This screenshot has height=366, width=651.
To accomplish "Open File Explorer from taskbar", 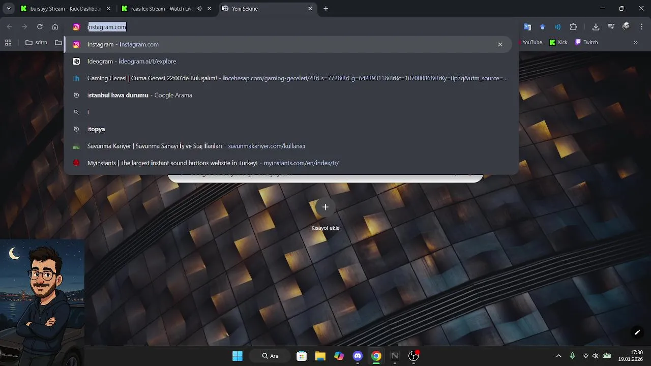I will tap(320, 356).
